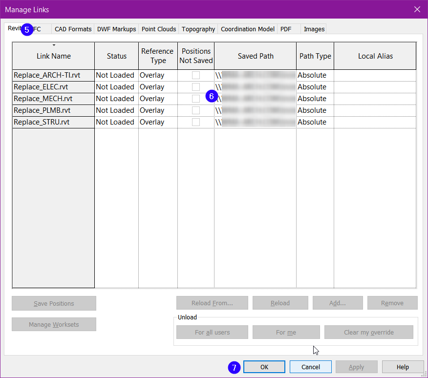The width and height of the screenshot is (428, 378).
Task: Click the Reload From button
Action: (212, 303)
